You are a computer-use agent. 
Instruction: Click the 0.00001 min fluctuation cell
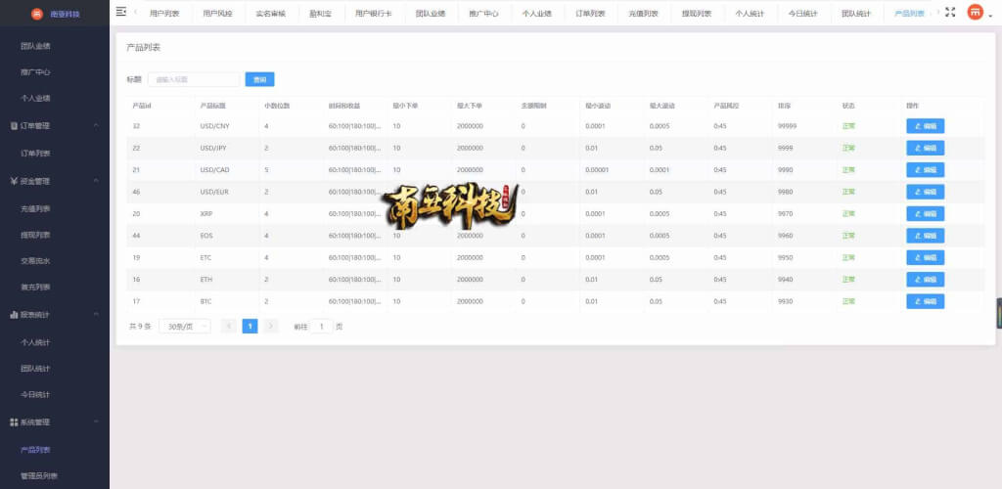[597, 170]
